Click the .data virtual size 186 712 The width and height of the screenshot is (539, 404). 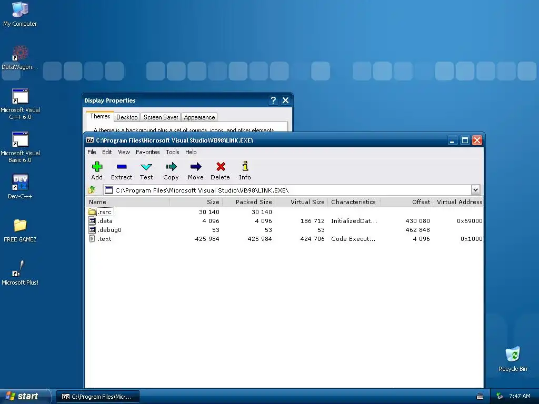pos(313,221)
